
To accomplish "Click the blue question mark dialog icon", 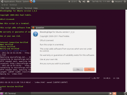I will point(36,34).
